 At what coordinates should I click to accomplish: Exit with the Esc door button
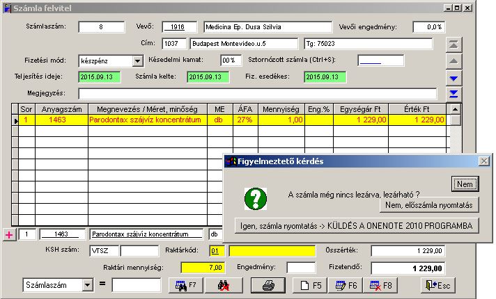tap(438, 285)
